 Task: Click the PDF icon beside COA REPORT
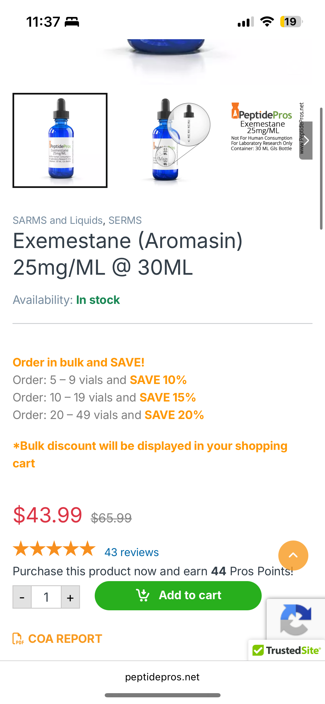18,639
